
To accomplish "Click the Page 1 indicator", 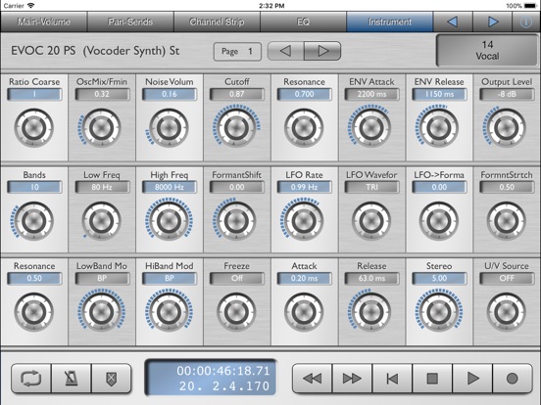I will 237,51.
